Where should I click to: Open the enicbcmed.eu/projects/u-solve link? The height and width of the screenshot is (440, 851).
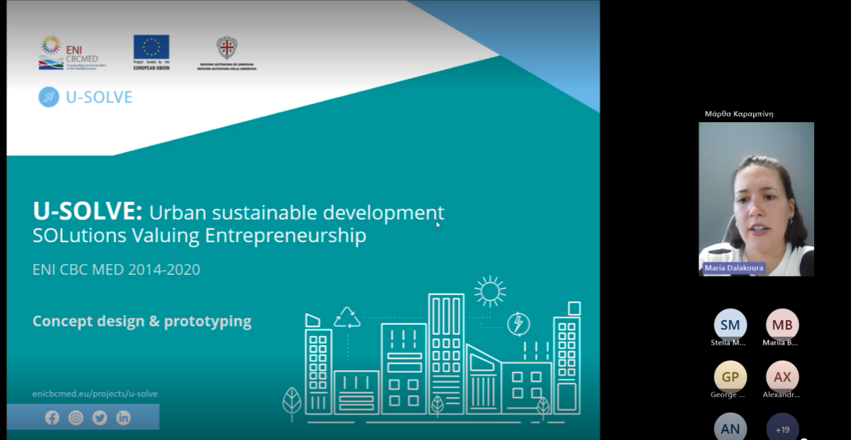click(95, 394)
